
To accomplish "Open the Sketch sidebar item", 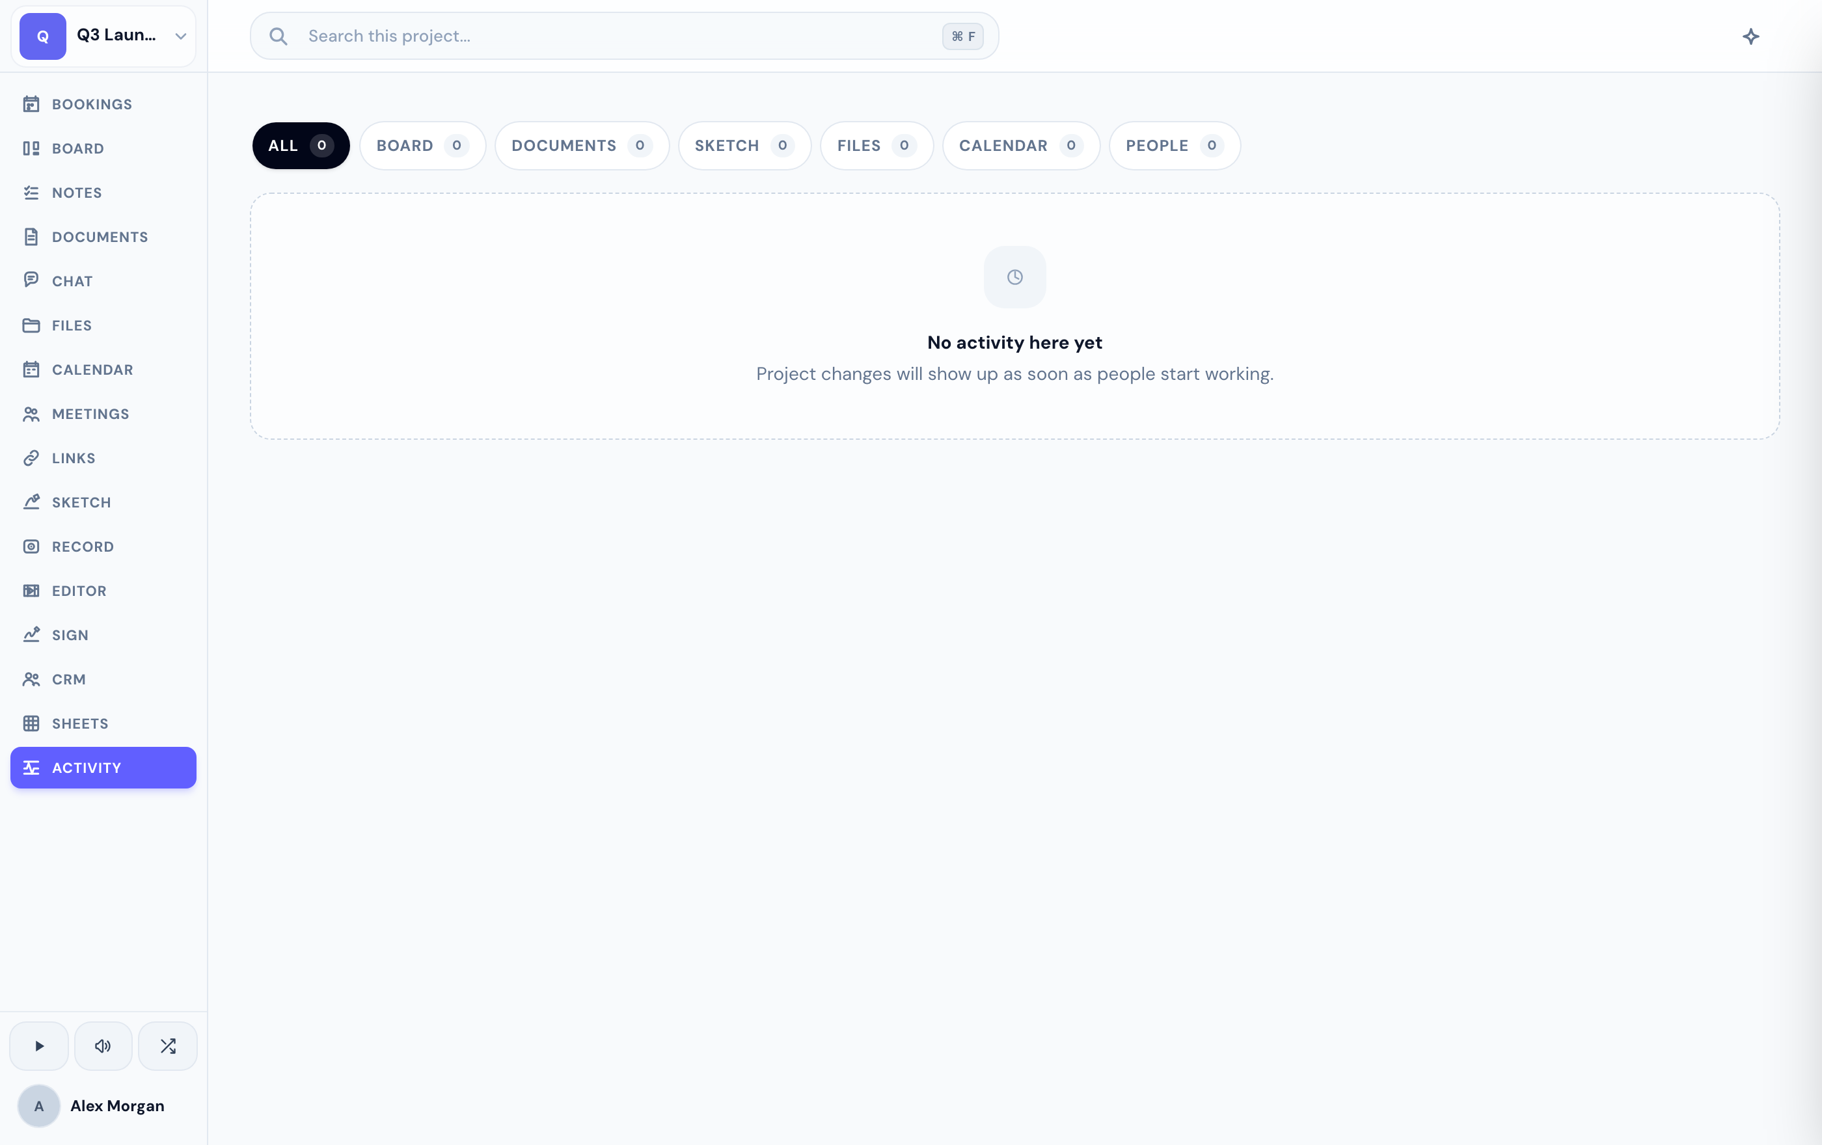I will pyautogui.click(x=103, y=502).
